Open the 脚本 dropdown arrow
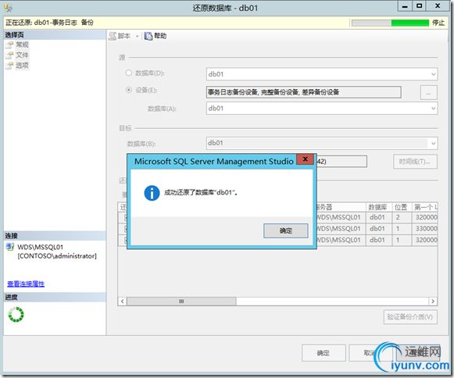 (138, 37)
